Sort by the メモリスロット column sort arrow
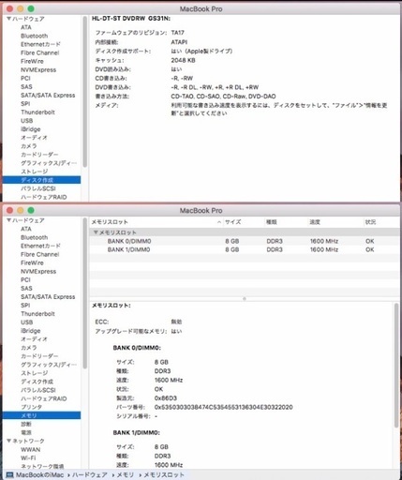The width and height of the screenshot is (402, 480). pyautogui.click(x=219, y=222)
